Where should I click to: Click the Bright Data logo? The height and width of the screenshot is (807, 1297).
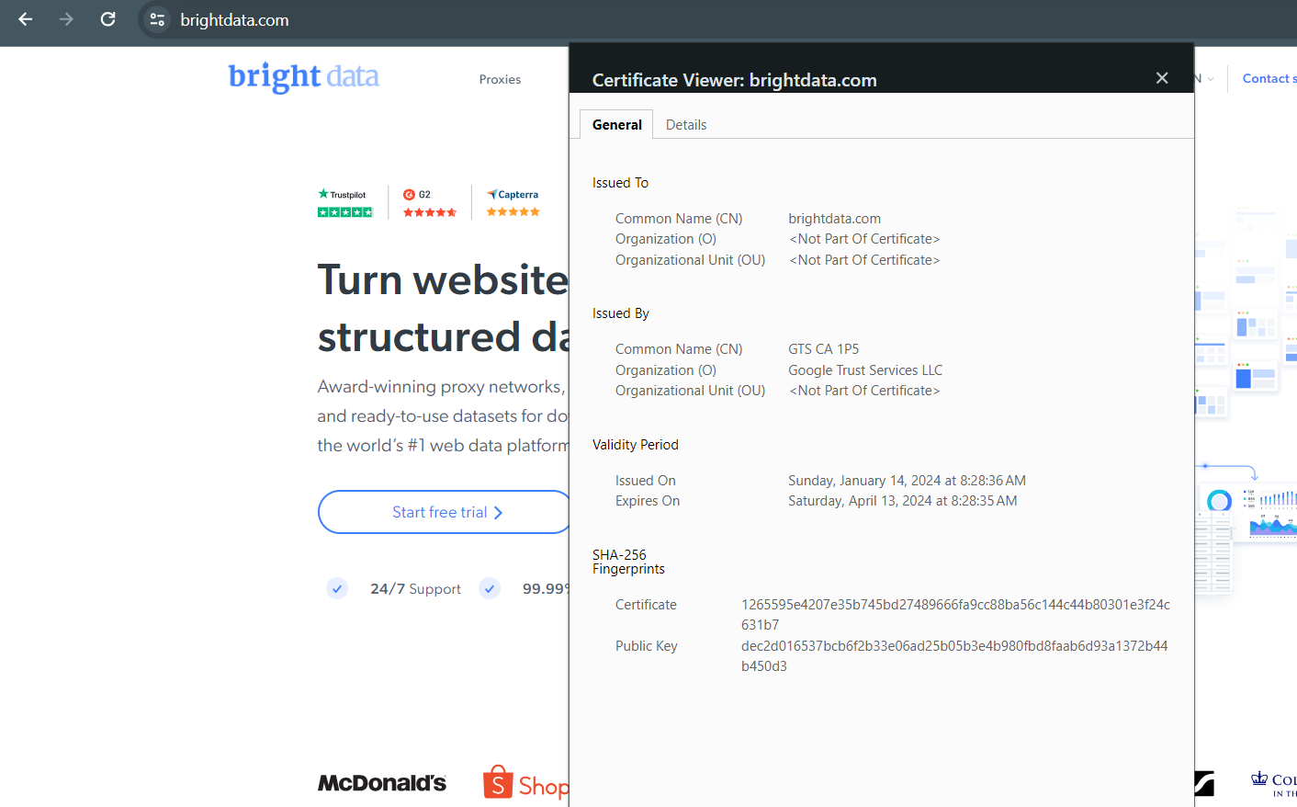point(303,76)
